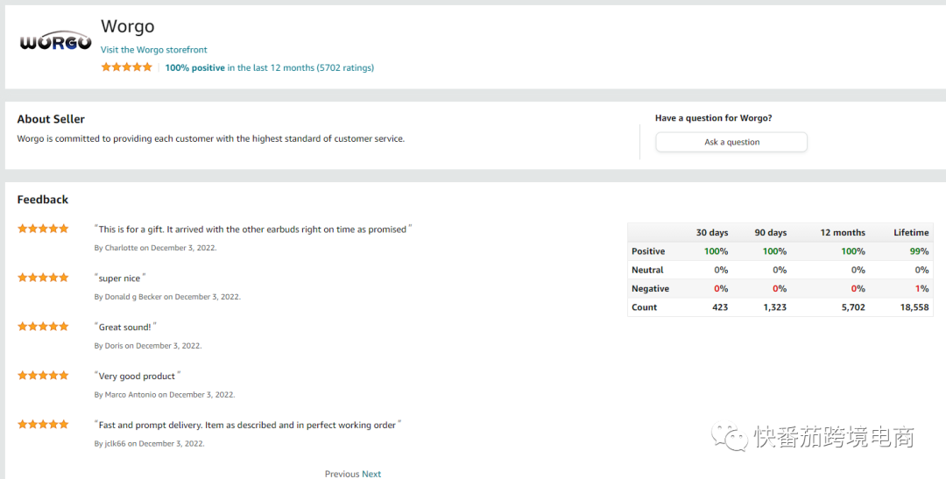
Task: Click the Positive row label
Action: click(648, 251)
